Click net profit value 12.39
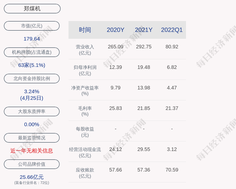This screenshot has width=236, height=189. (x=116, y=67)
